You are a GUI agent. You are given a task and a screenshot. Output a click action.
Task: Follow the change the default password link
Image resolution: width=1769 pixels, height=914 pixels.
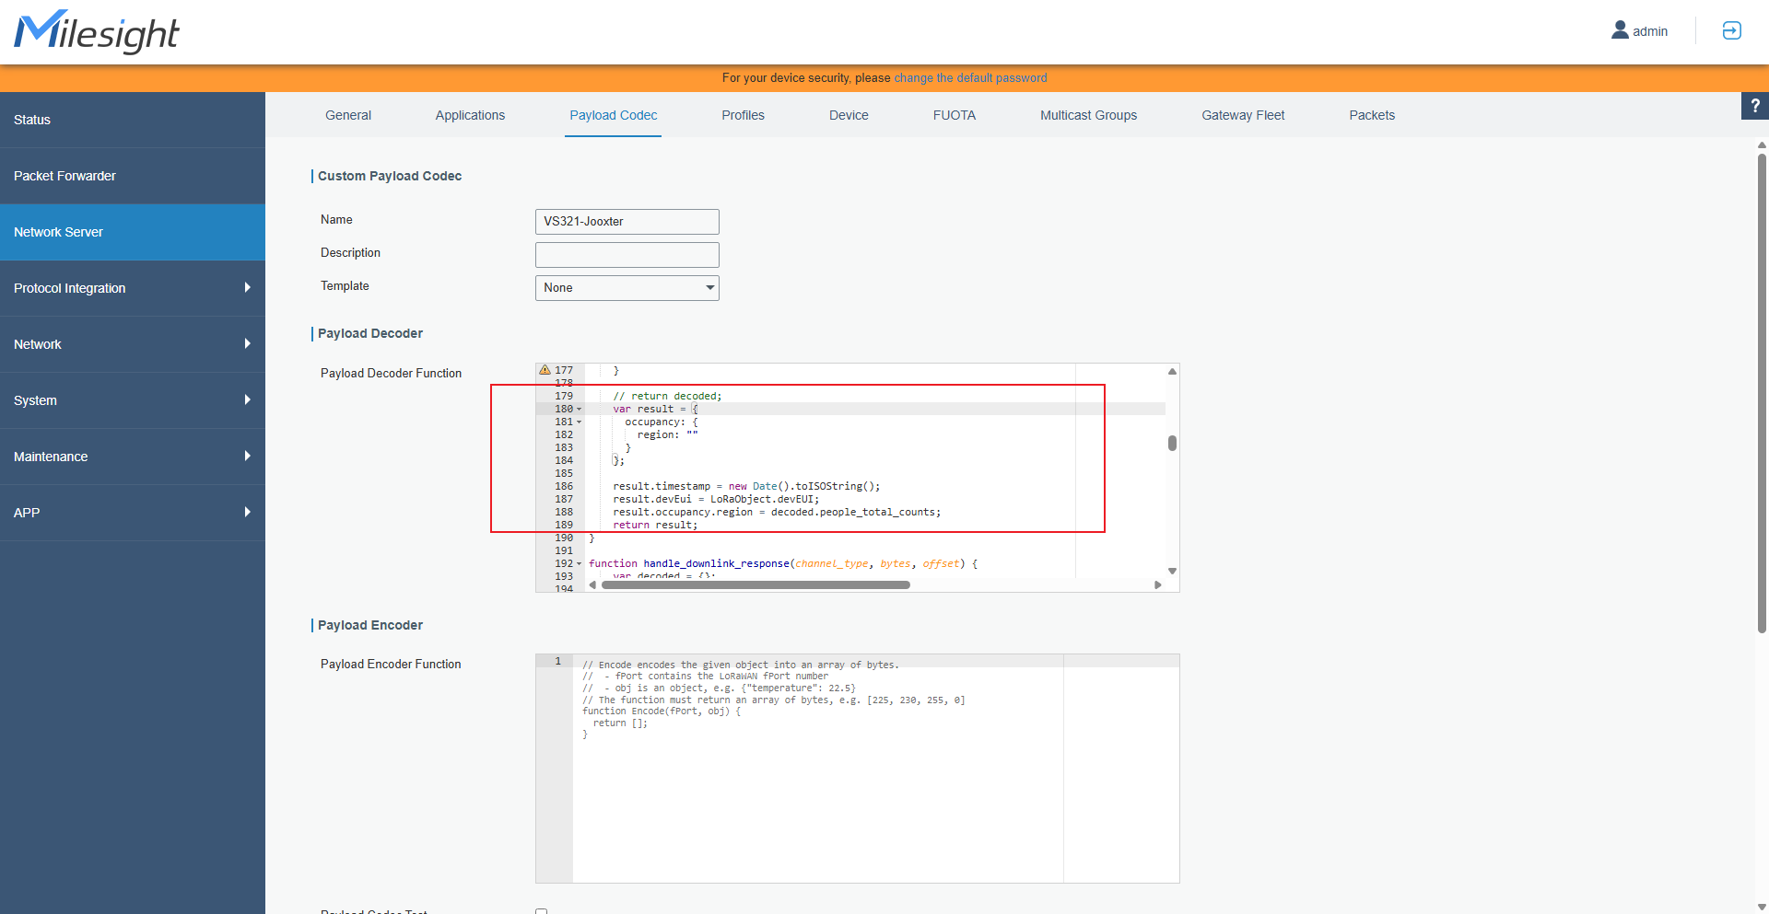[x=970, y=78]
